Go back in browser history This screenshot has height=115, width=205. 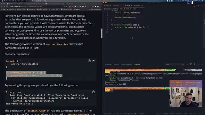[x=2, y=6]
